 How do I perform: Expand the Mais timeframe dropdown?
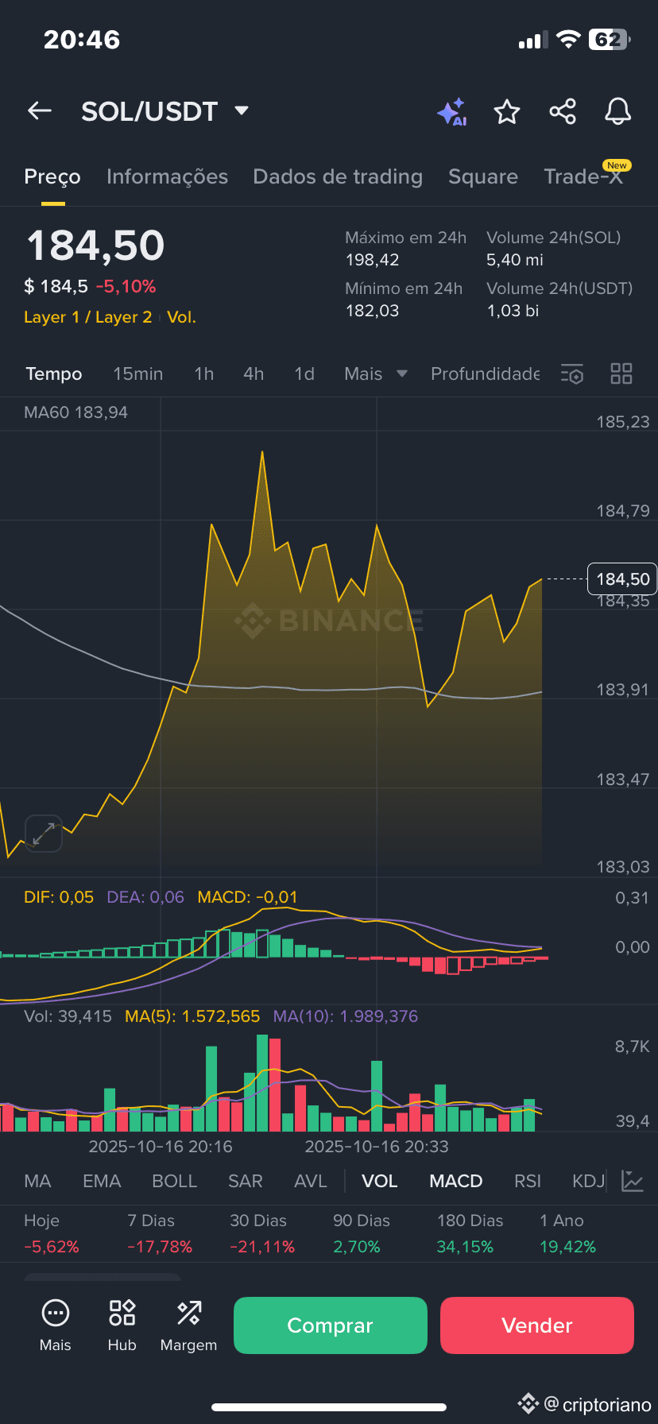coord(376,373)
